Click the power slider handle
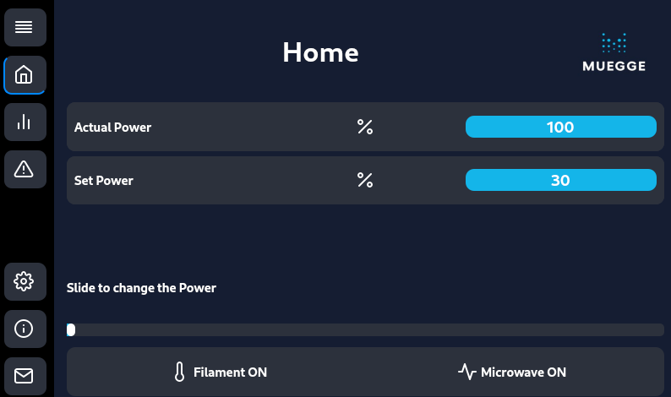 coord(71,329)
